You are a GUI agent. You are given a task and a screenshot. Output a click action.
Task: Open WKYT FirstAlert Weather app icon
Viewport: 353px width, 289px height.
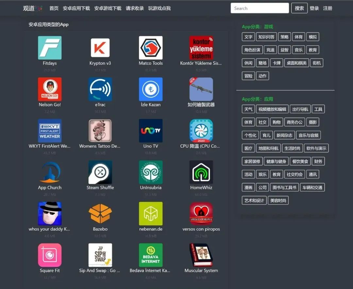tap(50, 131)
